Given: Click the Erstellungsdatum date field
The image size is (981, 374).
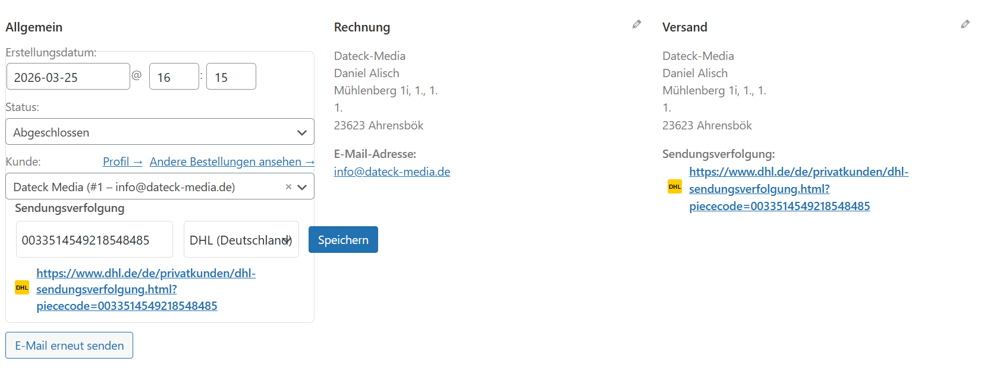Looking at the screenshot, I should tap(68, 77).
